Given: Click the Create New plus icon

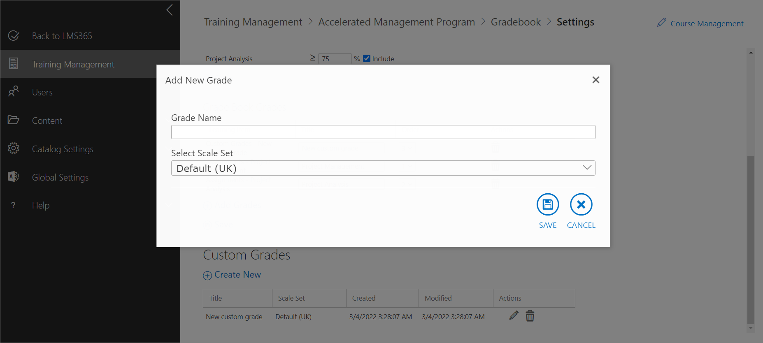Looking at the screenshot, I should coord(207,276).
